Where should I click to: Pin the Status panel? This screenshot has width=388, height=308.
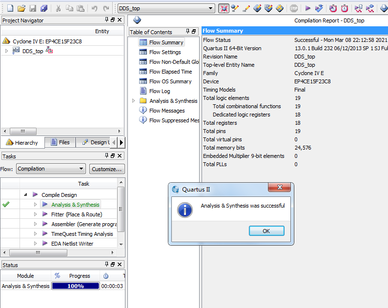(106, 264)
